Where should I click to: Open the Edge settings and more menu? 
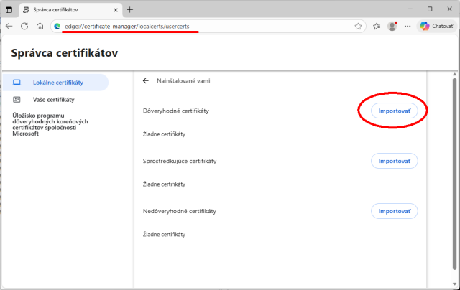point(408,26)
